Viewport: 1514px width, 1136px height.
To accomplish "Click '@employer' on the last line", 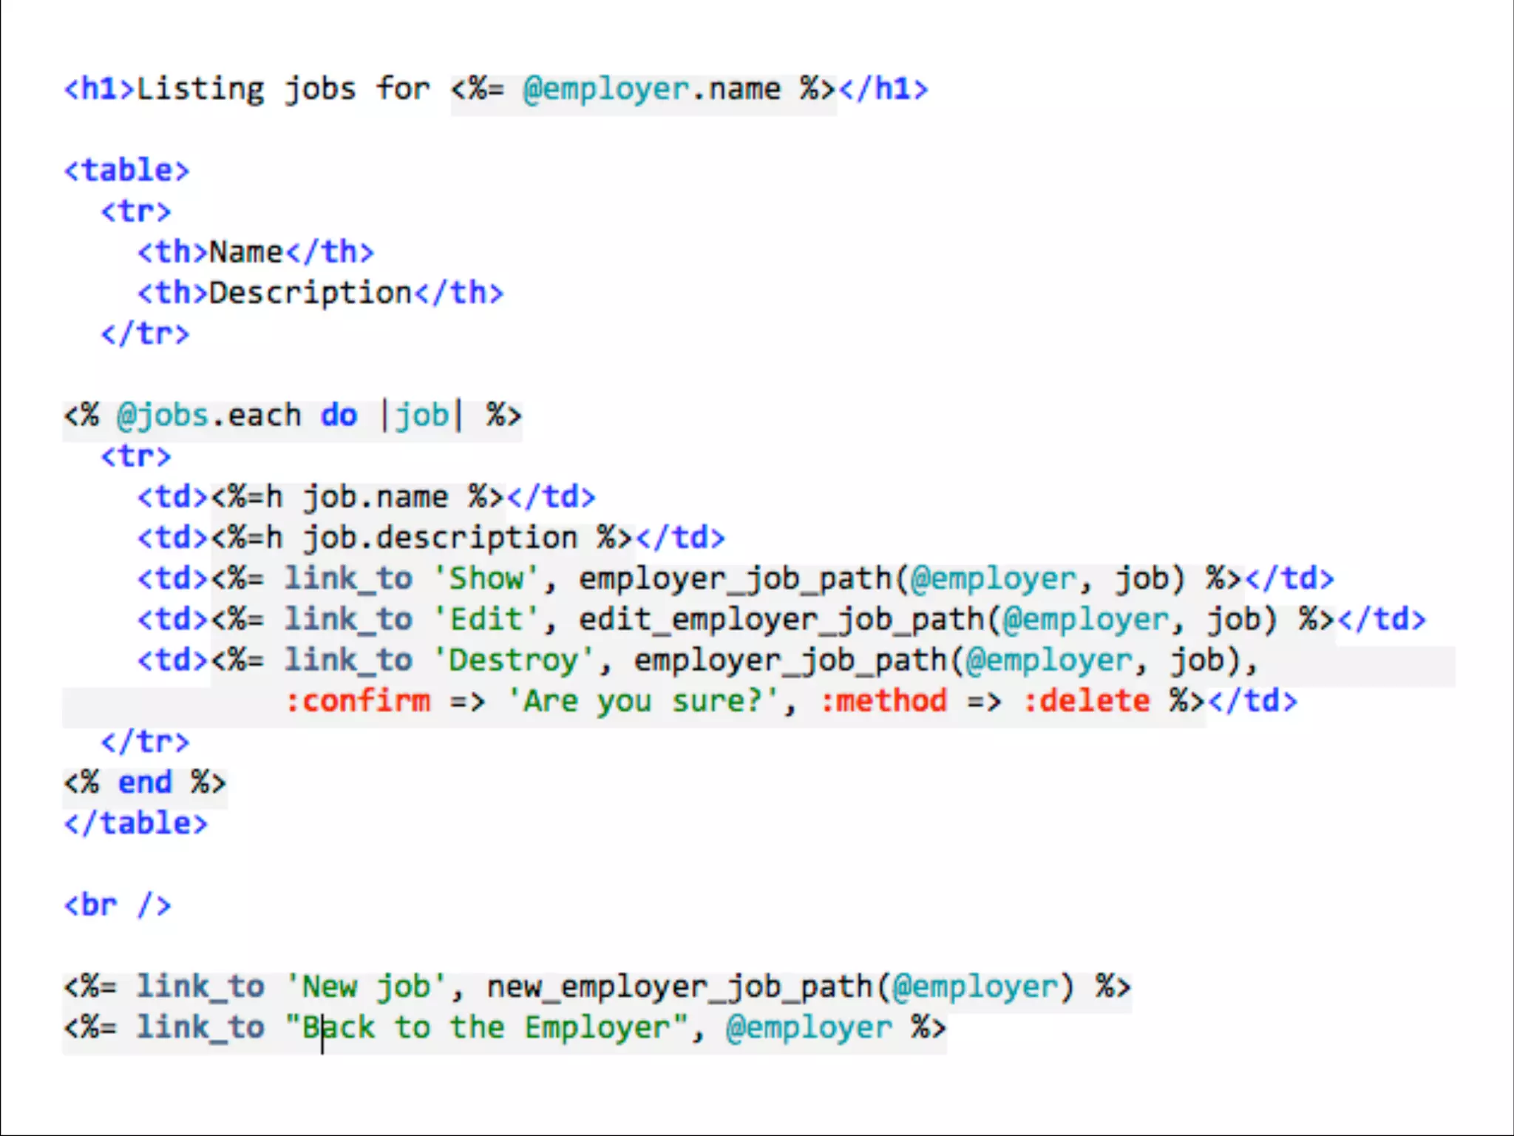I will pyautogui.click(x=809, y=1027).
